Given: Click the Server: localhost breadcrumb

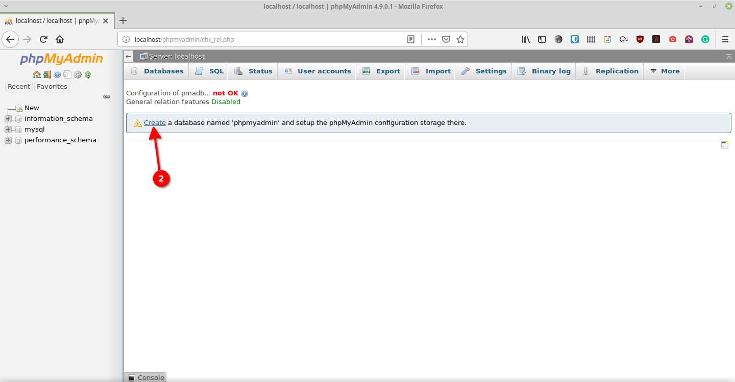Looking at the screenshot, I should tap(177, 57).
